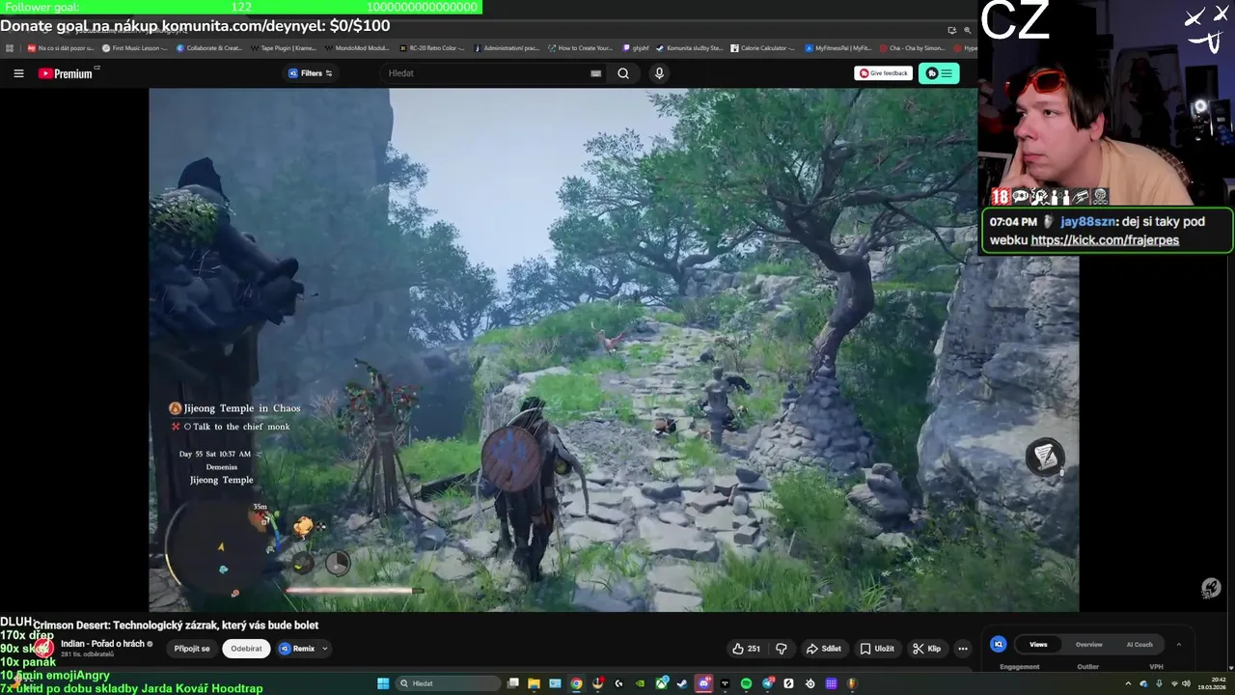
Task: Start voice search with the microphone icon
Action: 659,73
